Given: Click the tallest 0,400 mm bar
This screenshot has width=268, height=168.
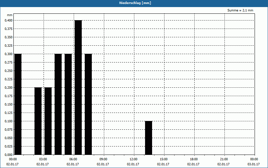Looking at the screenshot, I should 78,87.
